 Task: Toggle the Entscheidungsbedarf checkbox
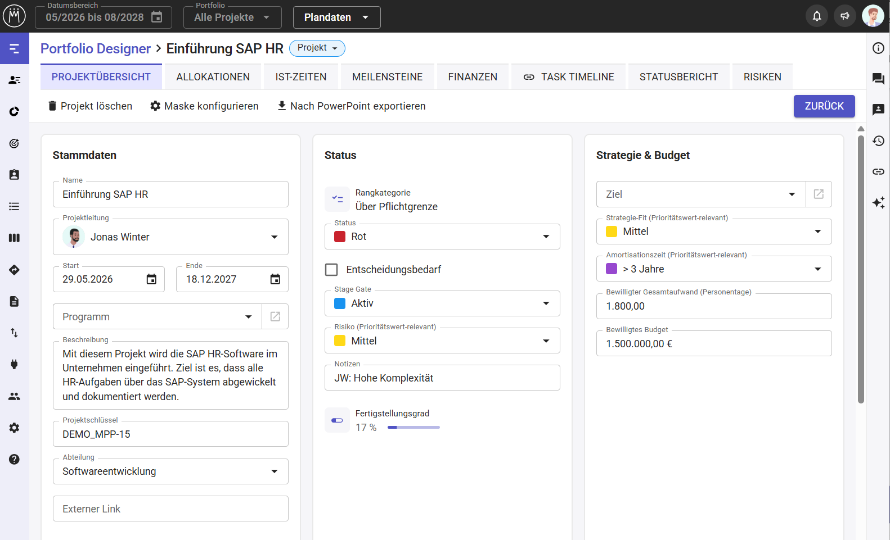331,270
